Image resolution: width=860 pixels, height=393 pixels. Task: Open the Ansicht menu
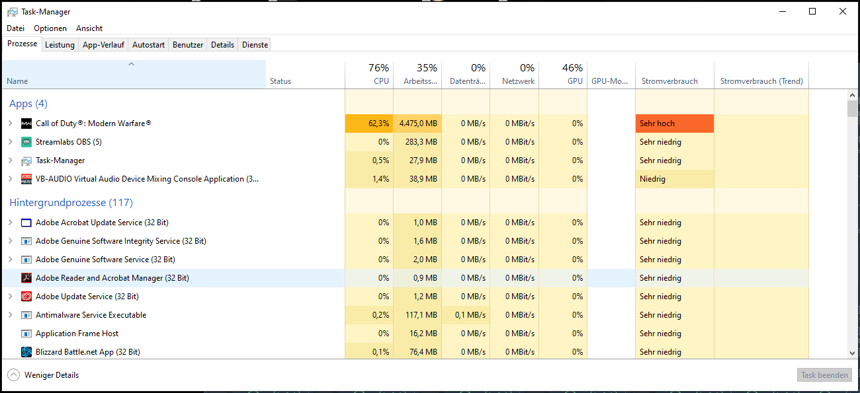click(89, 28)
